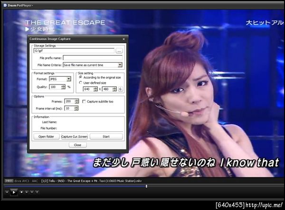Viewport: 285px width, 210px height.
Task: Click the G button next to size fields
Action: (120, 89)
